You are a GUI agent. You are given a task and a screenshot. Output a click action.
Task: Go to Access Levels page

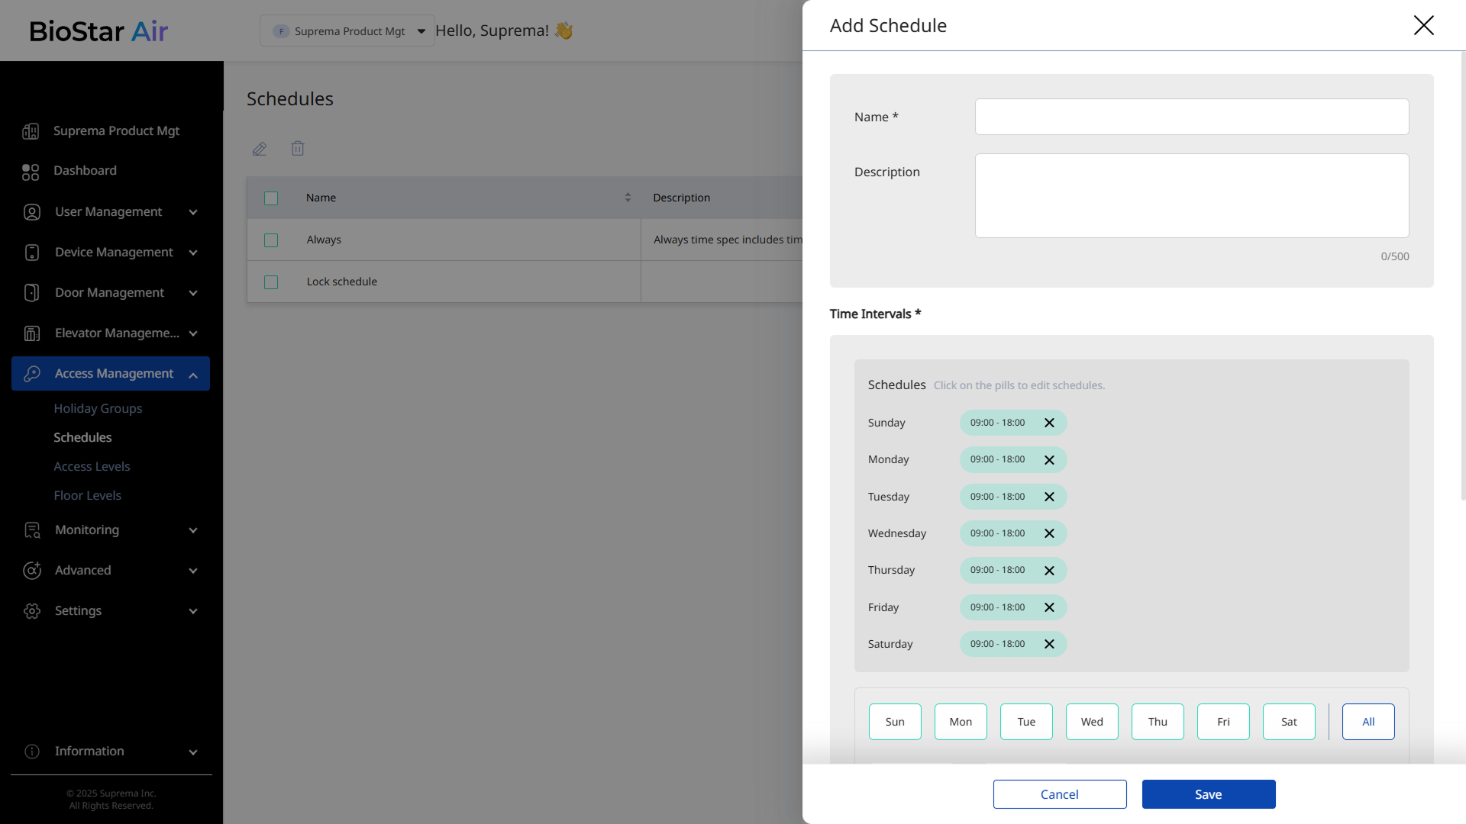coord(92,467)
